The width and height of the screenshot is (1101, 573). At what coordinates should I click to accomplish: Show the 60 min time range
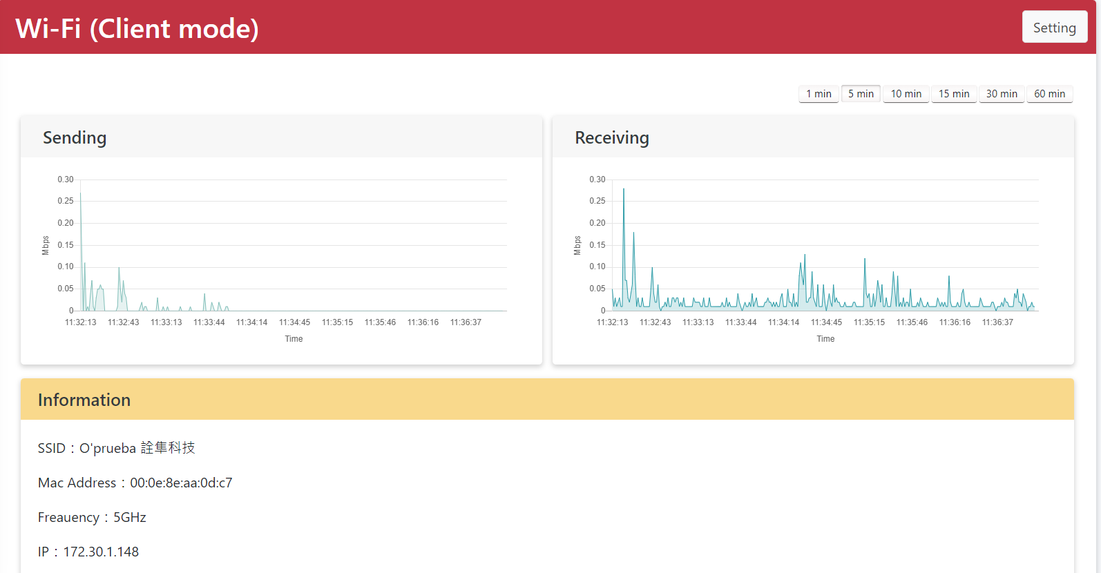(x=1049, y=94)
